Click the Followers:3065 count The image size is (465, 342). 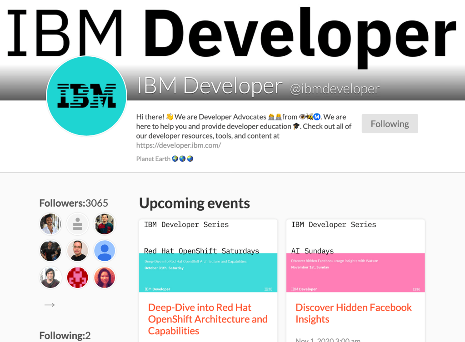pyautogui.click(x=73, y=203)
